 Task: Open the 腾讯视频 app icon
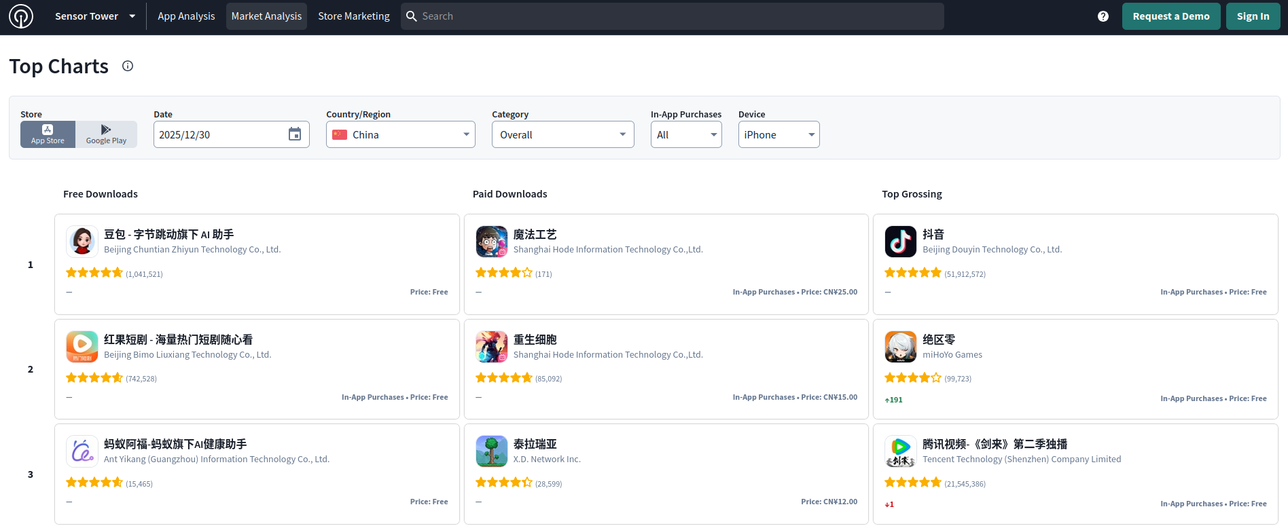click(x=901, y=451)
